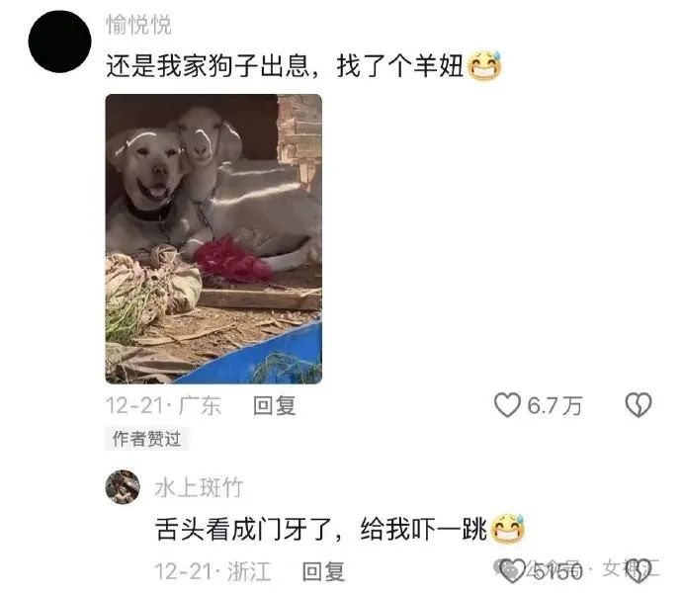The image size is (682, 596).
Task: Tap the 12-21 · 广东 timestamp
Action: click(x=163, y=405)
